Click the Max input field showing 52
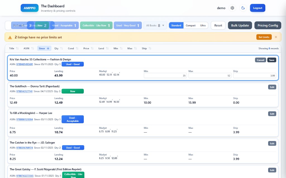This screenshot has width=286, height=178. tap(210, 76)
